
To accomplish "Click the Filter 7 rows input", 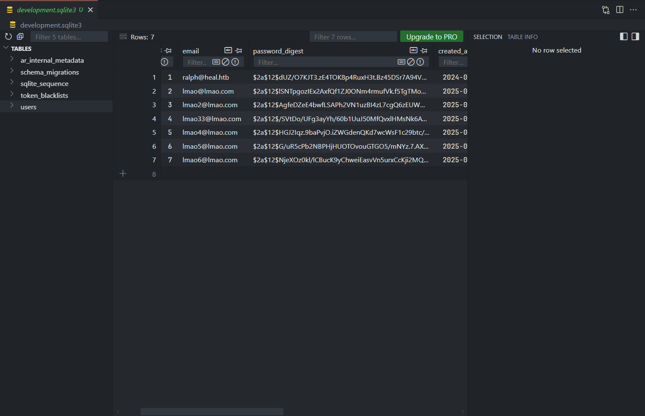I will click(353, 37).
